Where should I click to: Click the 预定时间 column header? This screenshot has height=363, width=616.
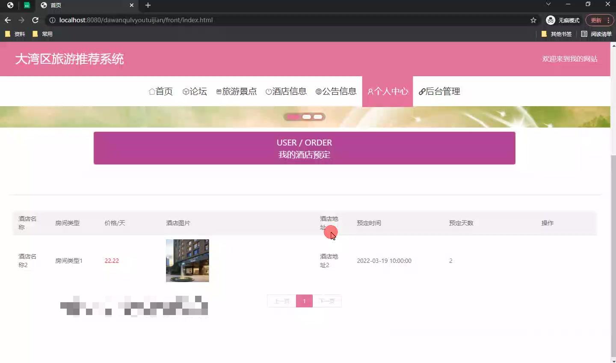click(369, 223)
